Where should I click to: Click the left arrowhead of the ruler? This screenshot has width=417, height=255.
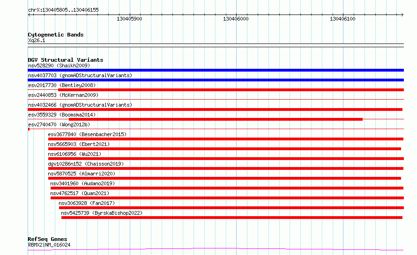[x=29, y=15]
